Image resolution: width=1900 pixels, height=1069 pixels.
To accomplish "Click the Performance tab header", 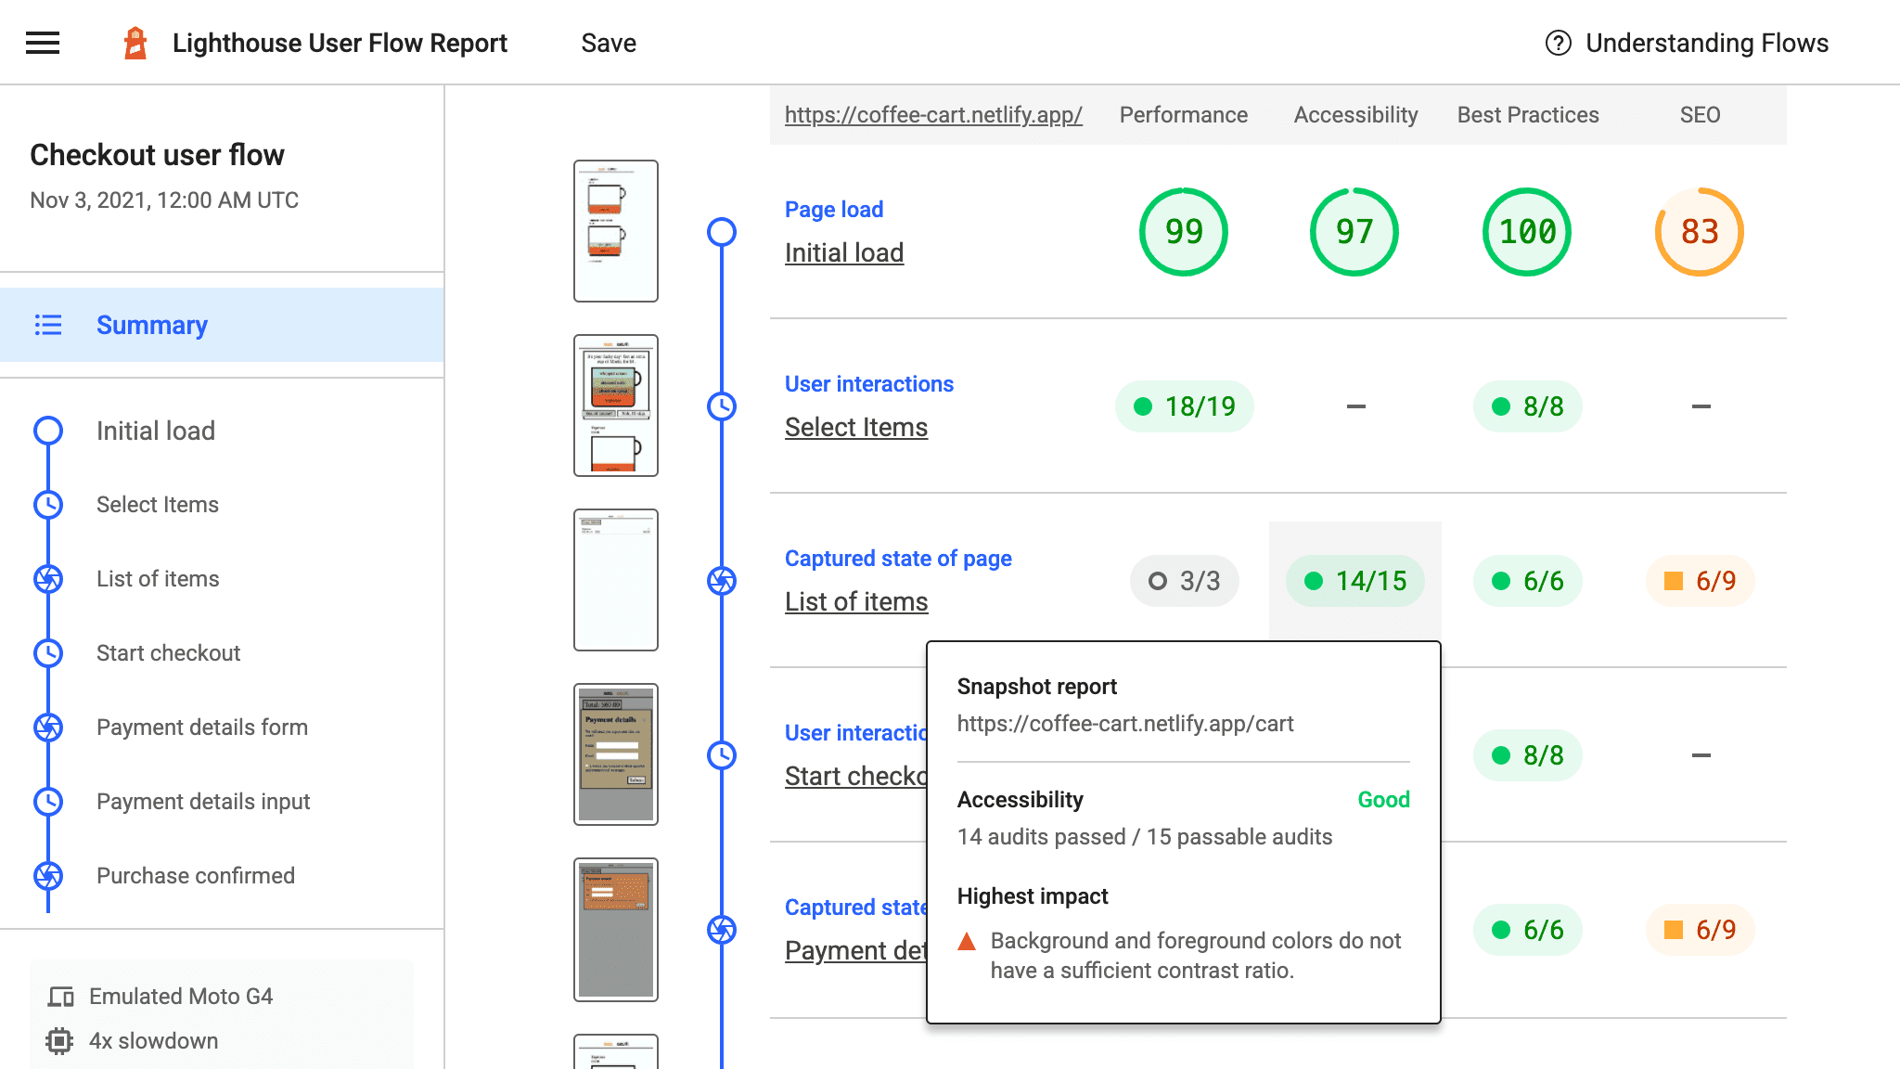I will pos(1181,113).
